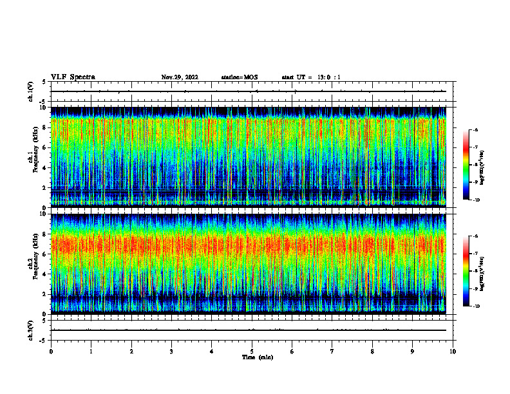Click time axis tick label "10"
This screenshot has height=394, width=510.
453,352
